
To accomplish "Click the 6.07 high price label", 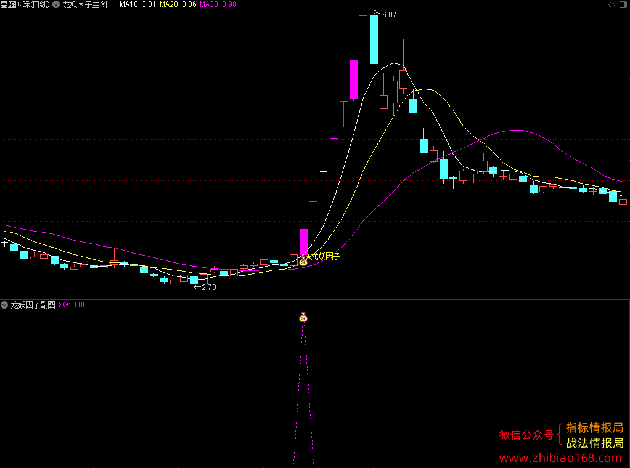I will click(390, 14).
